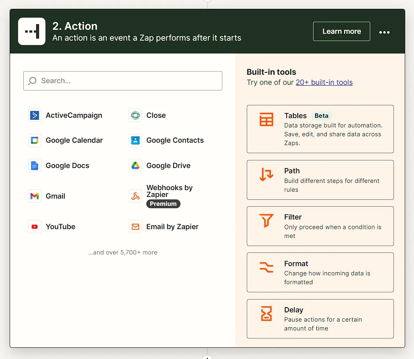Viewport: 414px width, 359px height.
Task: Add the Path built-in tool title
Action: tap(292, 171)
